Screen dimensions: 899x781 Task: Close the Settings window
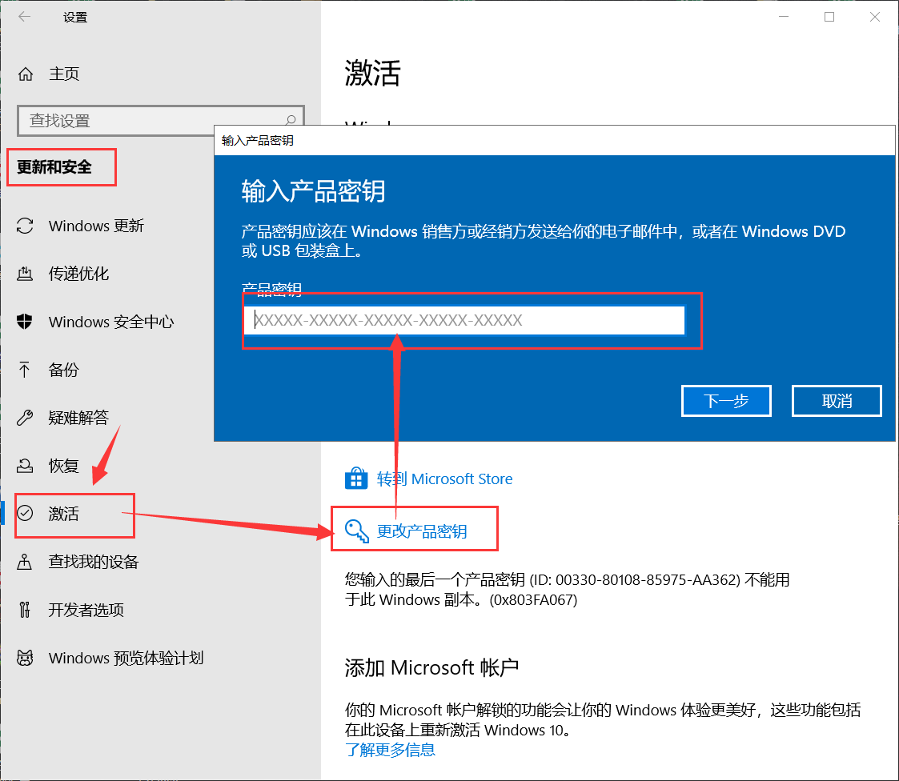point(874,17)
